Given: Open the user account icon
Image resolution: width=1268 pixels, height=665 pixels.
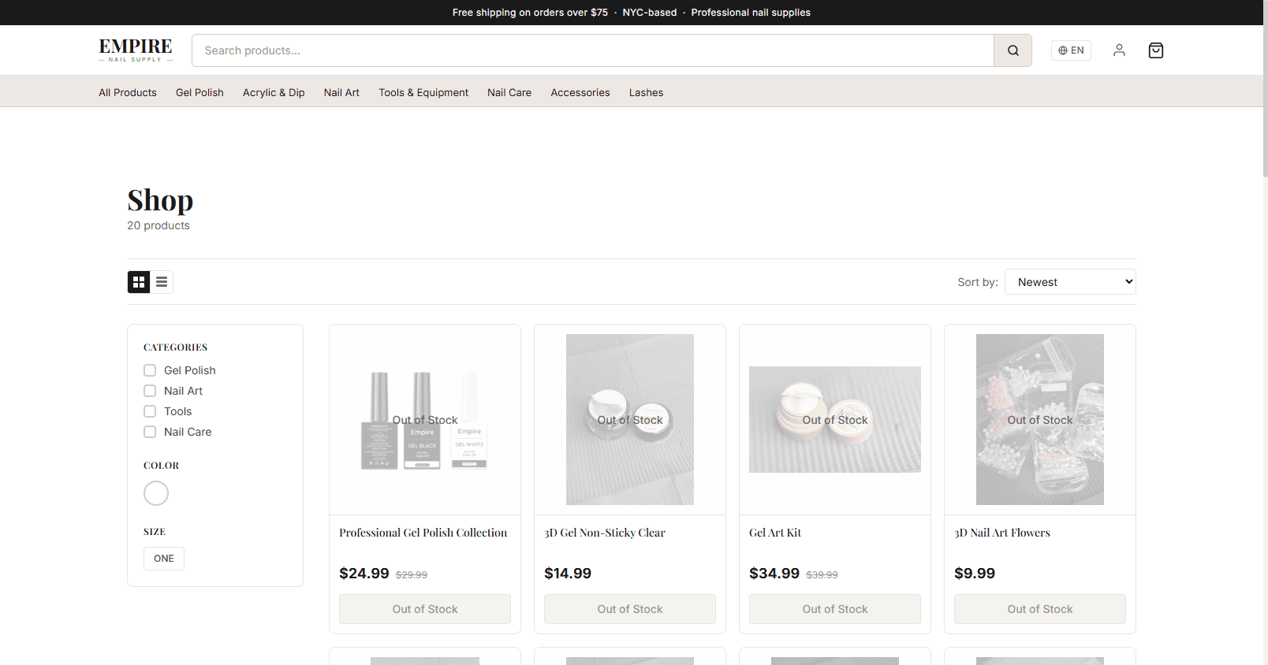Looking at the screenshot, I should click(x=1119, y=50).
